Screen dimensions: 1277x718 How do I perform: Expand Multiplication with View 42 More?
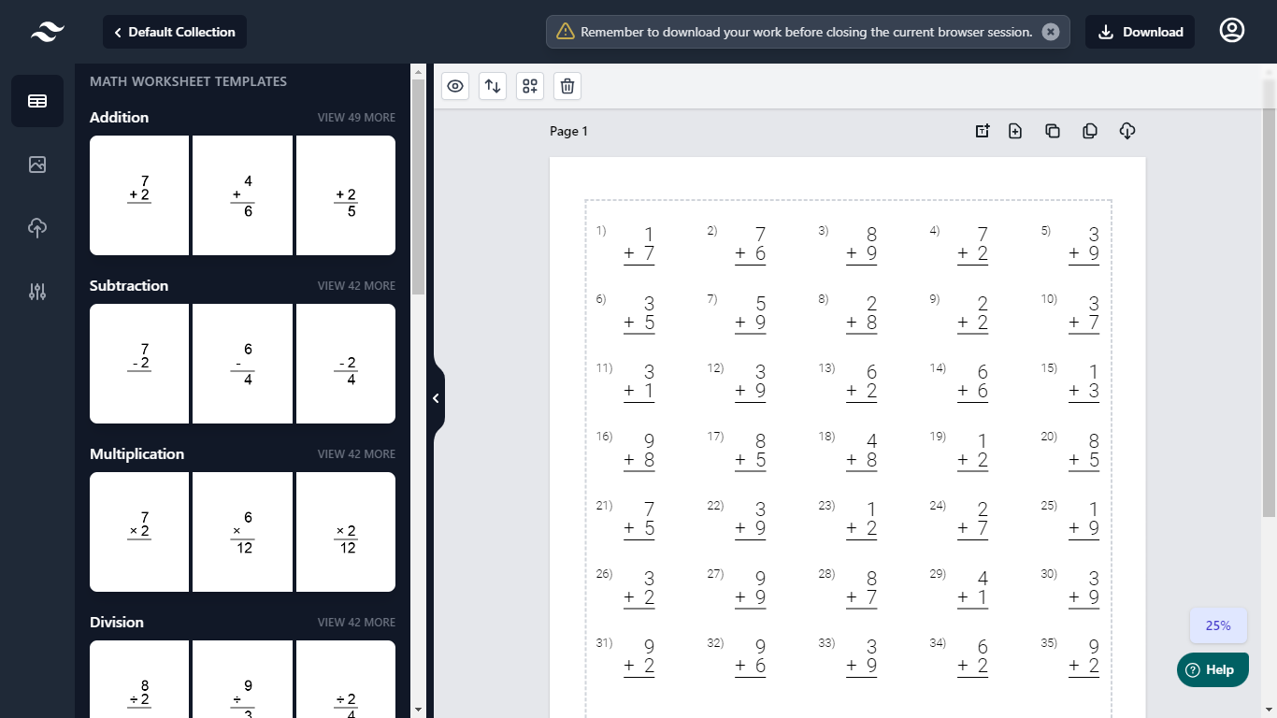coord(356,454)
